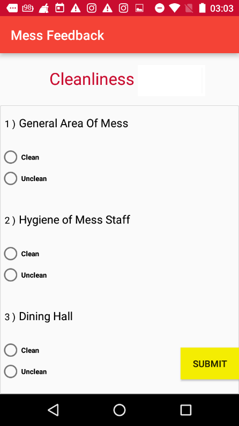Select Unclean for Hygiene of Mess Staff
This screenshot has height=426, width=239.
click(26, 275)
